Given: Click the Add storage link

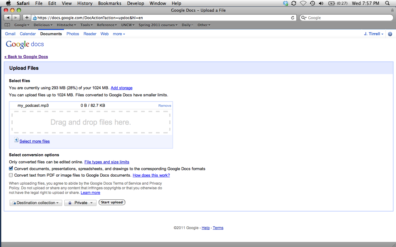Looking at the screenshot, I should click(122, 88).
